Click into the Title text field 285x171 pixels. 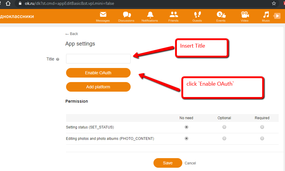tap(98, 59)
